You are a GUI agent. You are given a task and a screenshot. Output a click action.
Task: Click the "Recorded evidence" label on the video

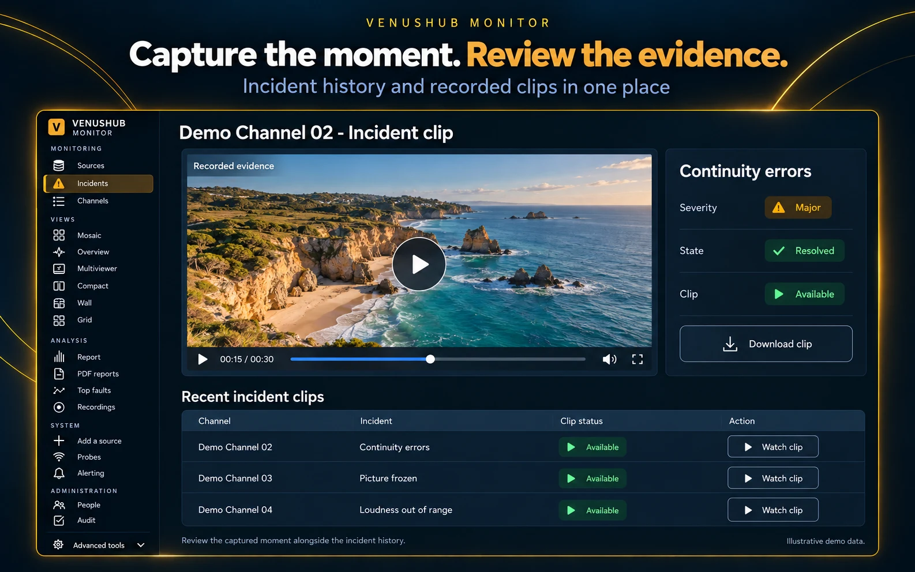234,166
